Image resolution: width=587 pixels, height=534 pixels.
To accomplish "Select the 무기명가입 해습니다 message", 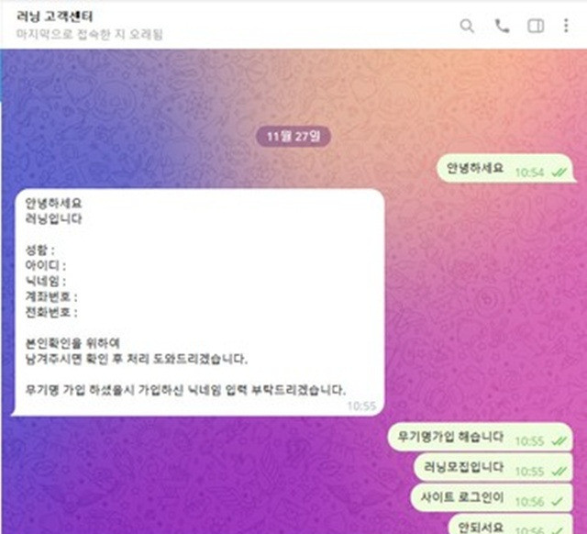I will [x=481, y=437].
